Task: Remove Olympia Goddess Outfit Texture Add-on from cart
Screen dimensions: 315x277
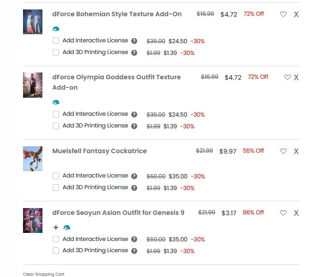Action: 296,77
